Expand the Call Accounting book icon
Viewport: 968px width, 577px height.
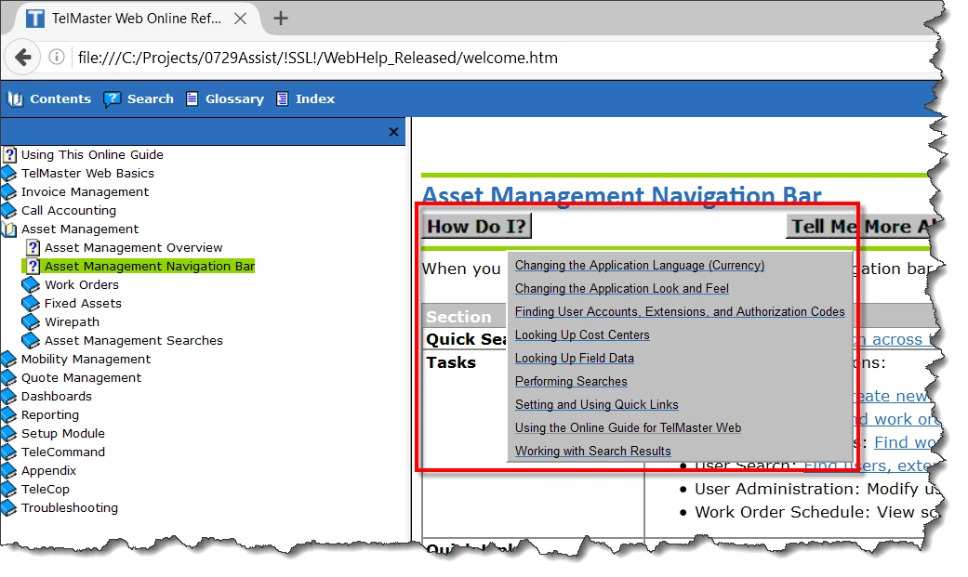9,210
